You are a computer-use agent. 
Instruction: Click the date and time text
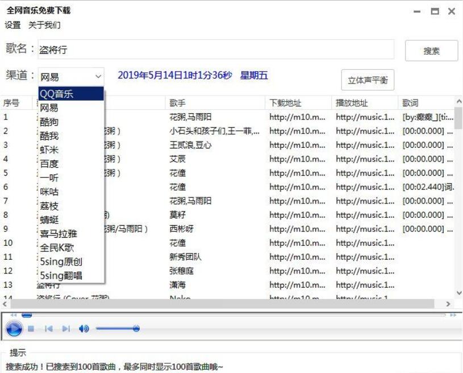coord(193,75)
